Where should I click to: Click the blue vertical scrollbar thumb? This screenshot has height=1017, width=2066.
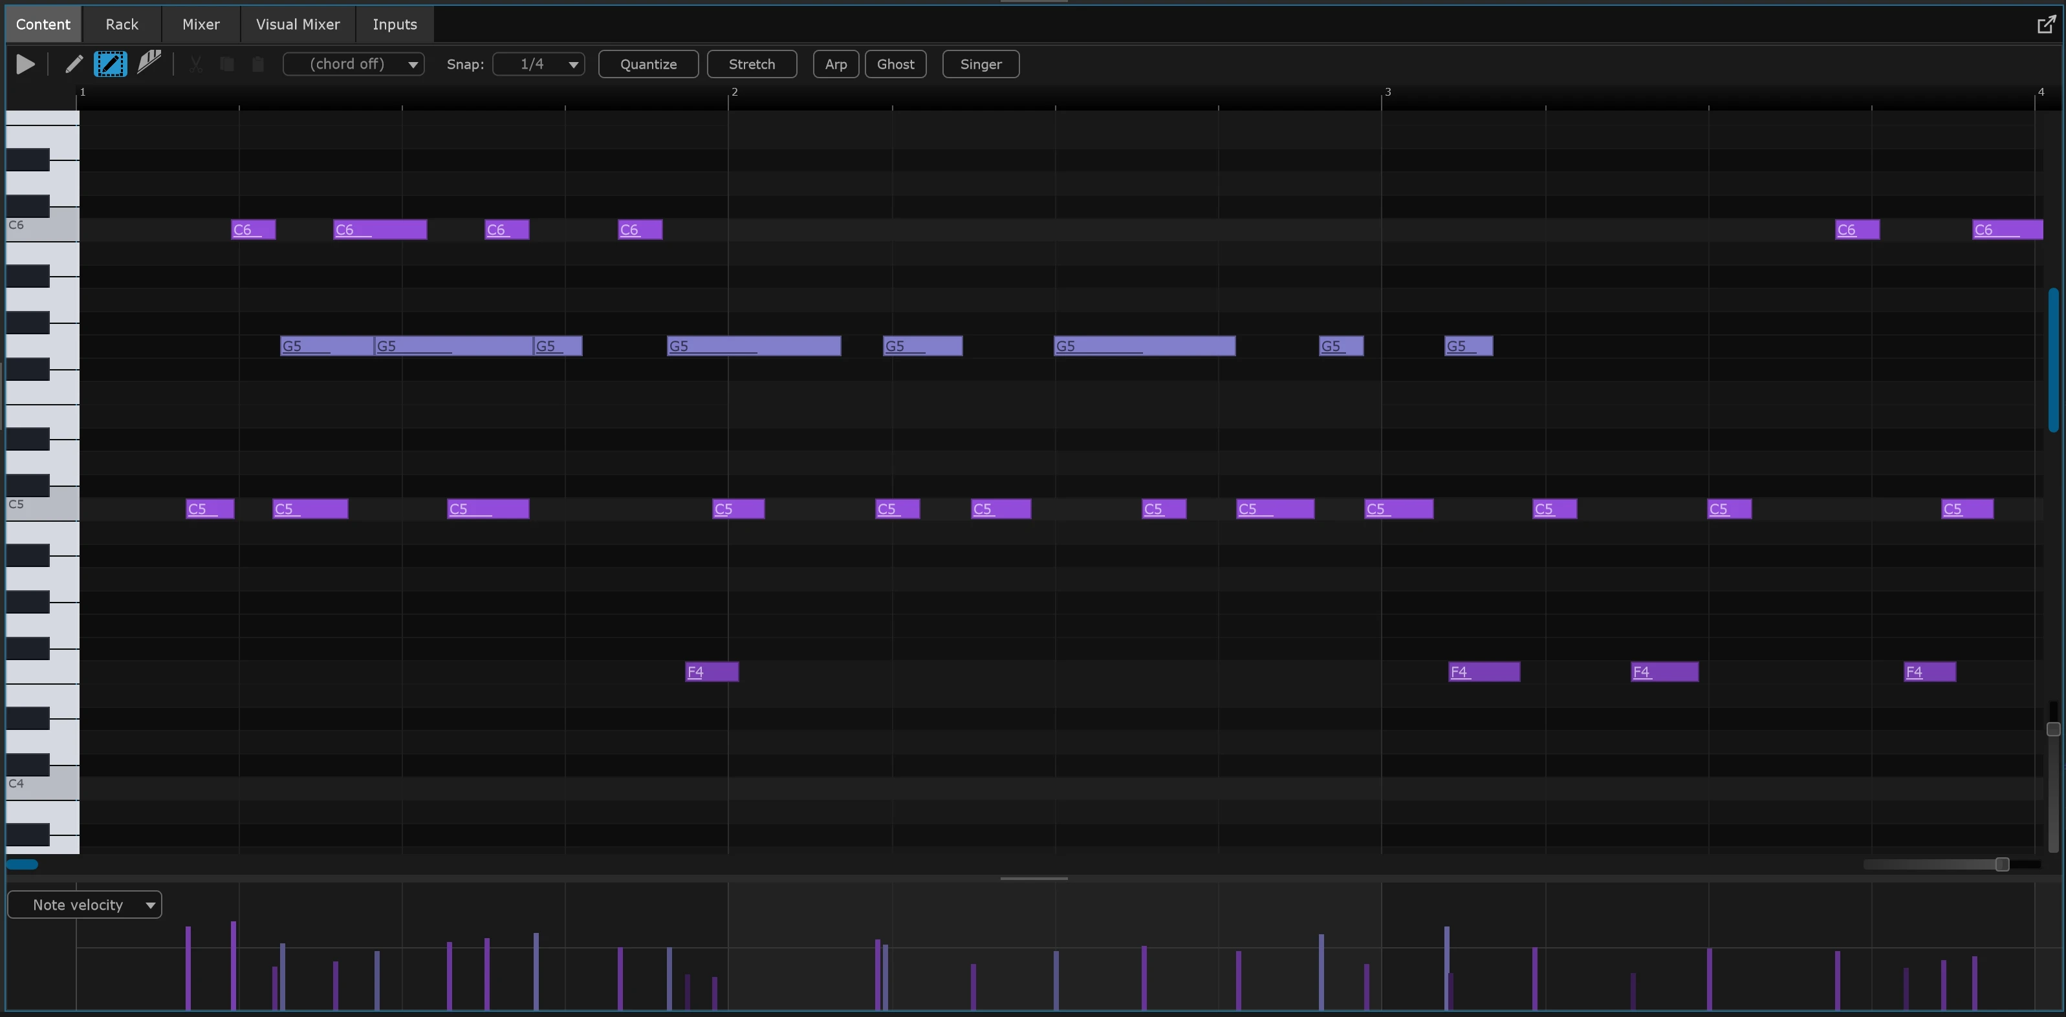tap(2053, 360)
